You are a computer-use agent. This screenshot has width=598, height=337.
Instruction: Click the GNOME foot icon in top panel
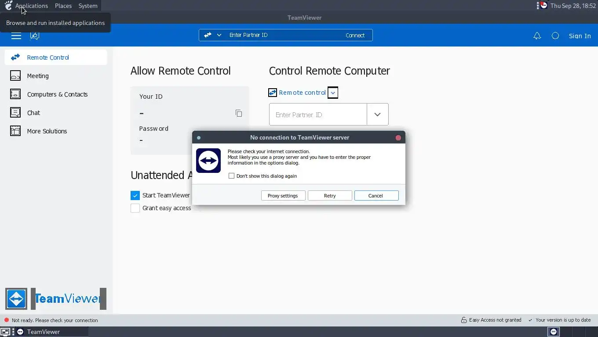(8, 5)
